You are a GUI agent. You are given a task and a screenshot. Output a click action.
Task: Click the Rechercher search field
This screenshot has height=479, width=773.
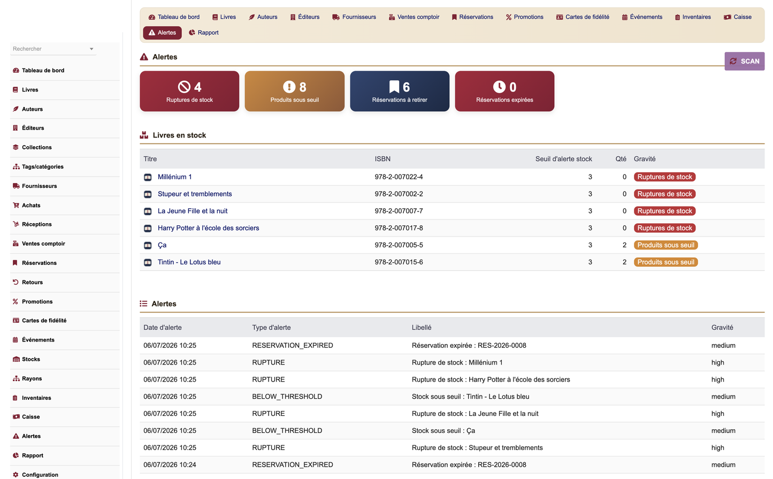[x=53, y=49]
